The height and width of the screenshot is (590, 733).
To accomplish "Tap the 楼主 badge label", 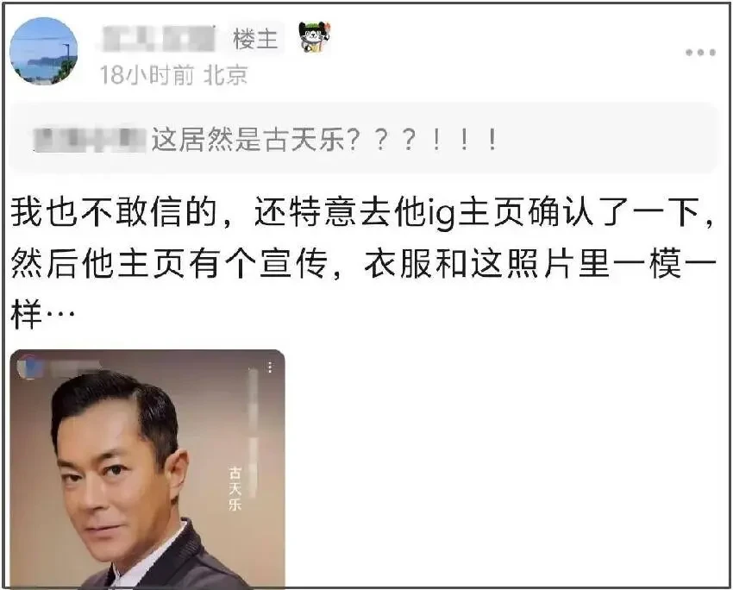I will click(x=256, y=39).
